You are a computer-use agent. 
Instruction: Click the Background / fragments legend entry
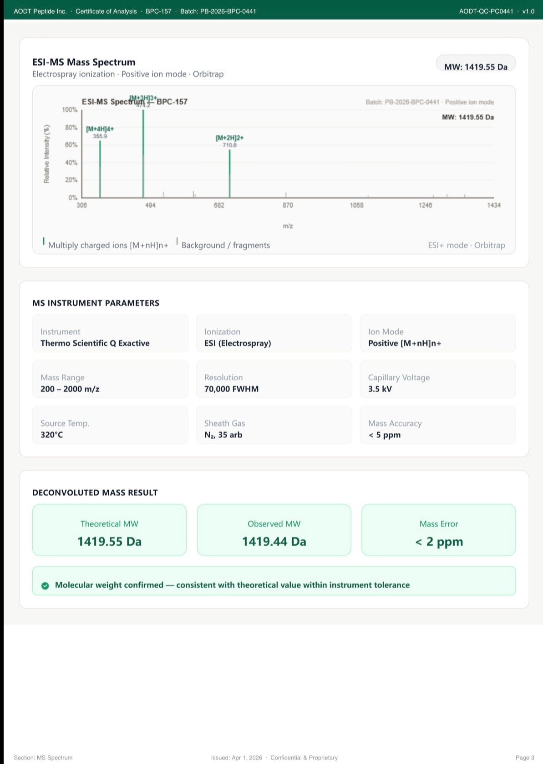[223, 245]
